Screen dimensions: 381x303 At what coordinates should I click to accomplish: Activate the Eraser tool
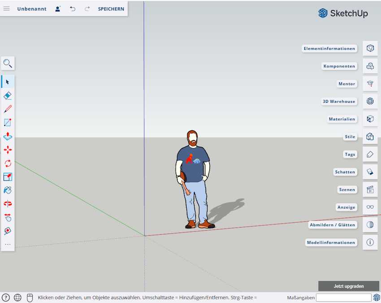(x=7, y=95)
